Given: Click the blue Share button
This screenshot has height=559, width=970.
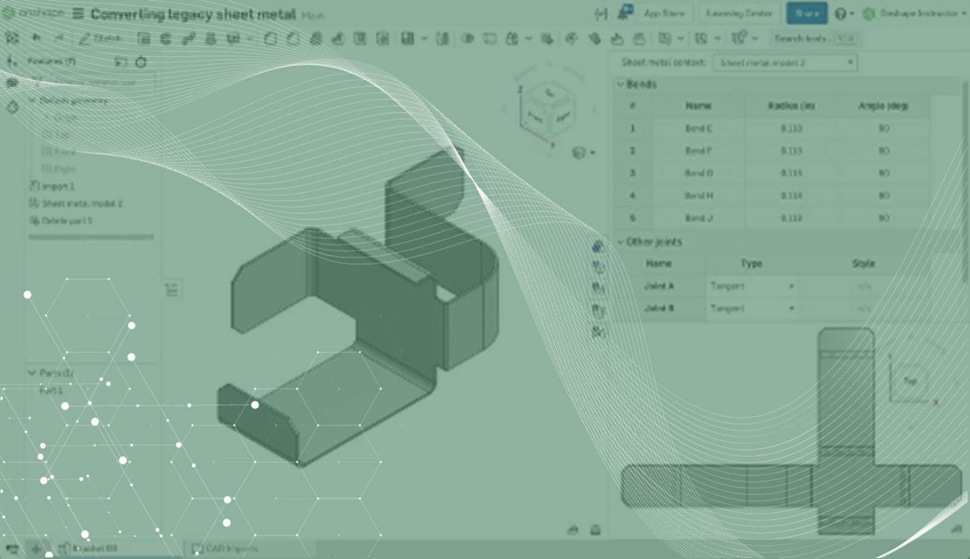Looking at the screenshot, I should coord(806,13).
